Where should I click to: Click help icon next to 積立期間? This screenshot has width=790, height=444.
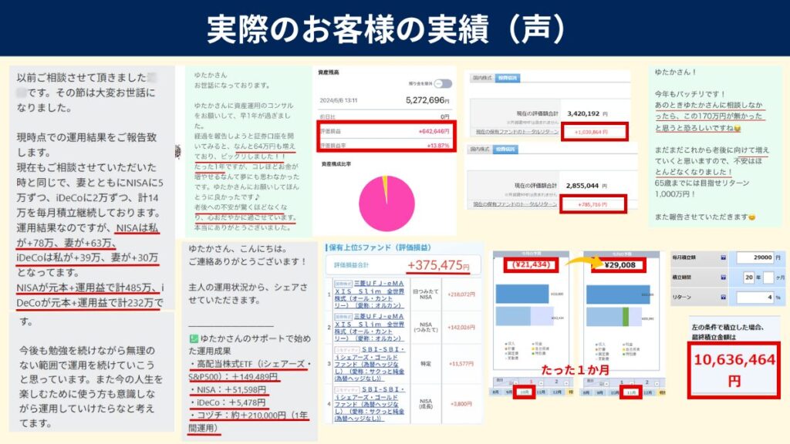[722, 277]
